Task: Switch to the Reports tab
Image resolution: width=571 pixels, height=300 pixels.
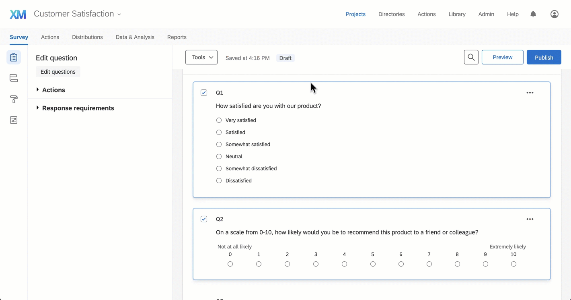Action: point(177,37)
